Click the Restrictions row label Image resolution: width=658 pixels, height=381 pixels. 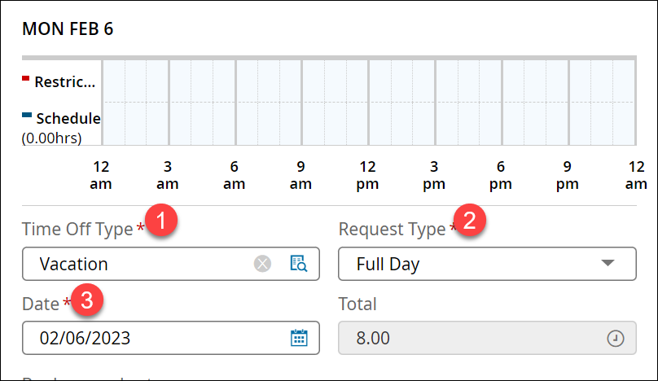(x=65, y=82)
